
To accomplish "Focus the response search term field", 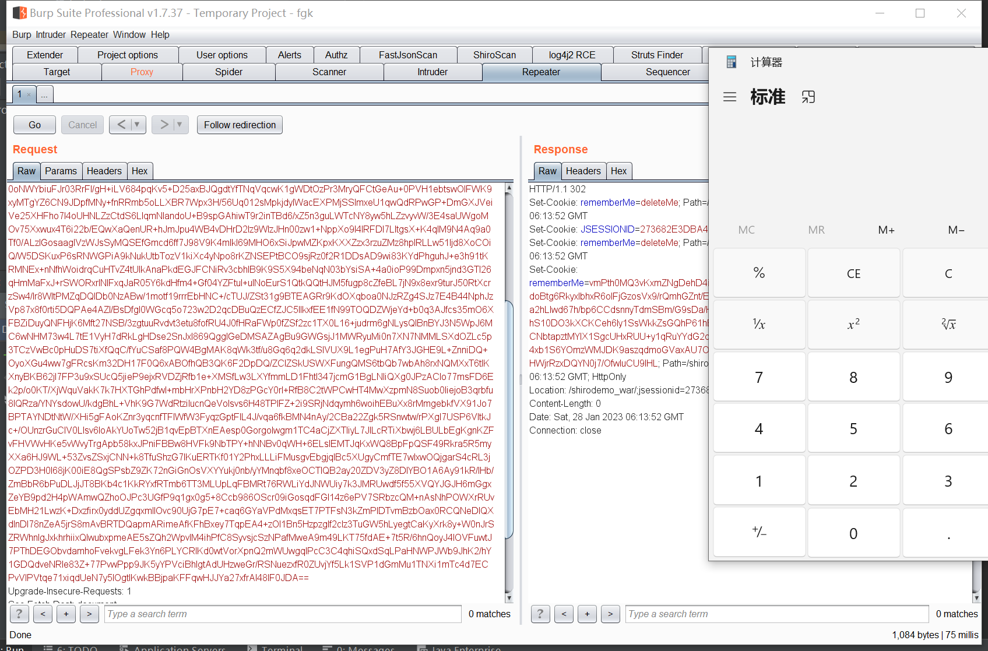I will pyautogui.click(x=776, y=614).
